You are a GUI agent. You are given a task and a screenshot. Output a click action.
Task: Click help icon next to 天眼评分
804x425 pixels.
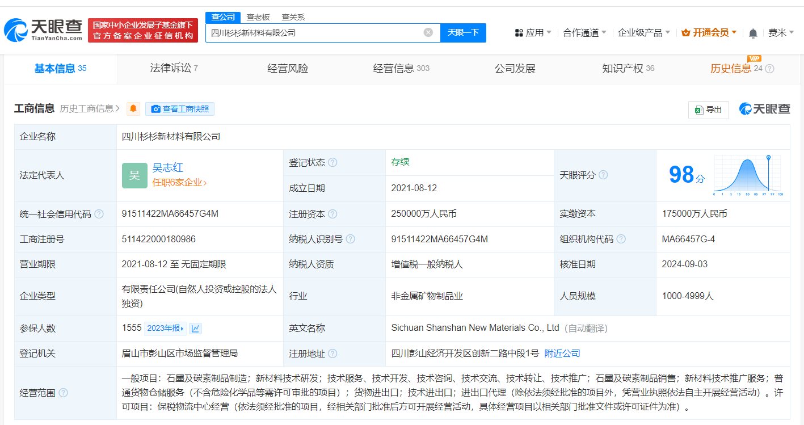(603, 175)
